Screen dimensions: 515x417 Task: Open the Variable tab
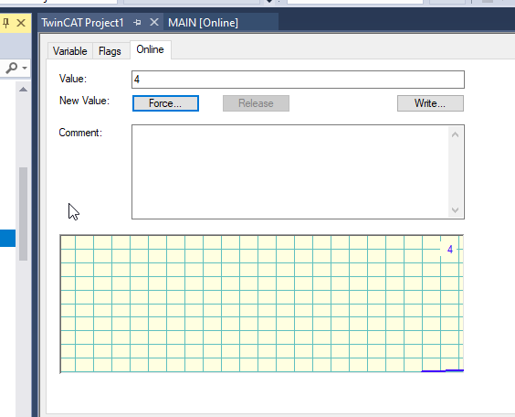point(70,51)
